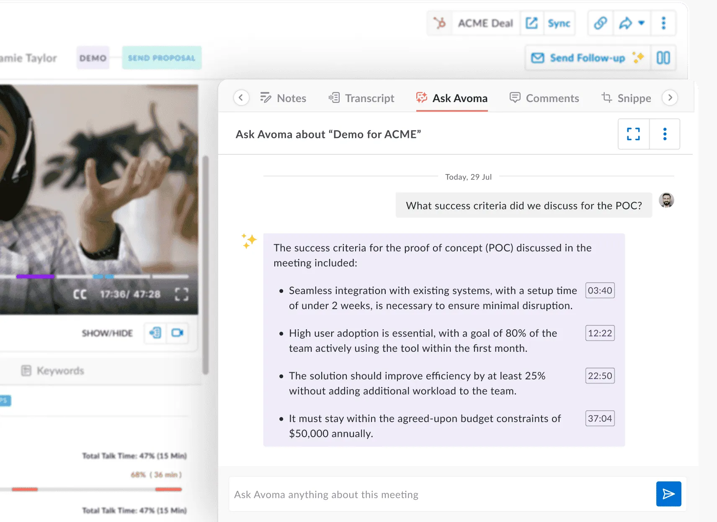Send the question with the arrow button
Viewport: 717px width, 522px height.
tap(668, 494)
